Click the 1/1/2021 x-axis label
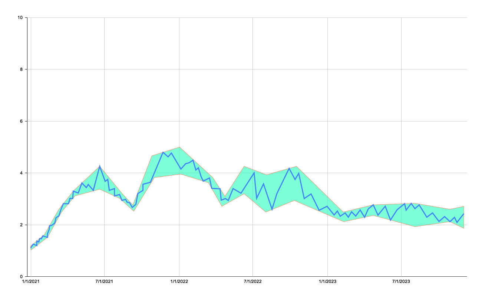 click(30, 282)
